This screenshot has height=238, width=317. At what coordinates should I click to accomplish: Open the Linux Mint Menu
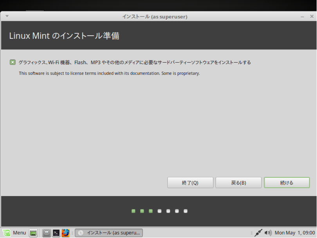click(x=14, y=233)
